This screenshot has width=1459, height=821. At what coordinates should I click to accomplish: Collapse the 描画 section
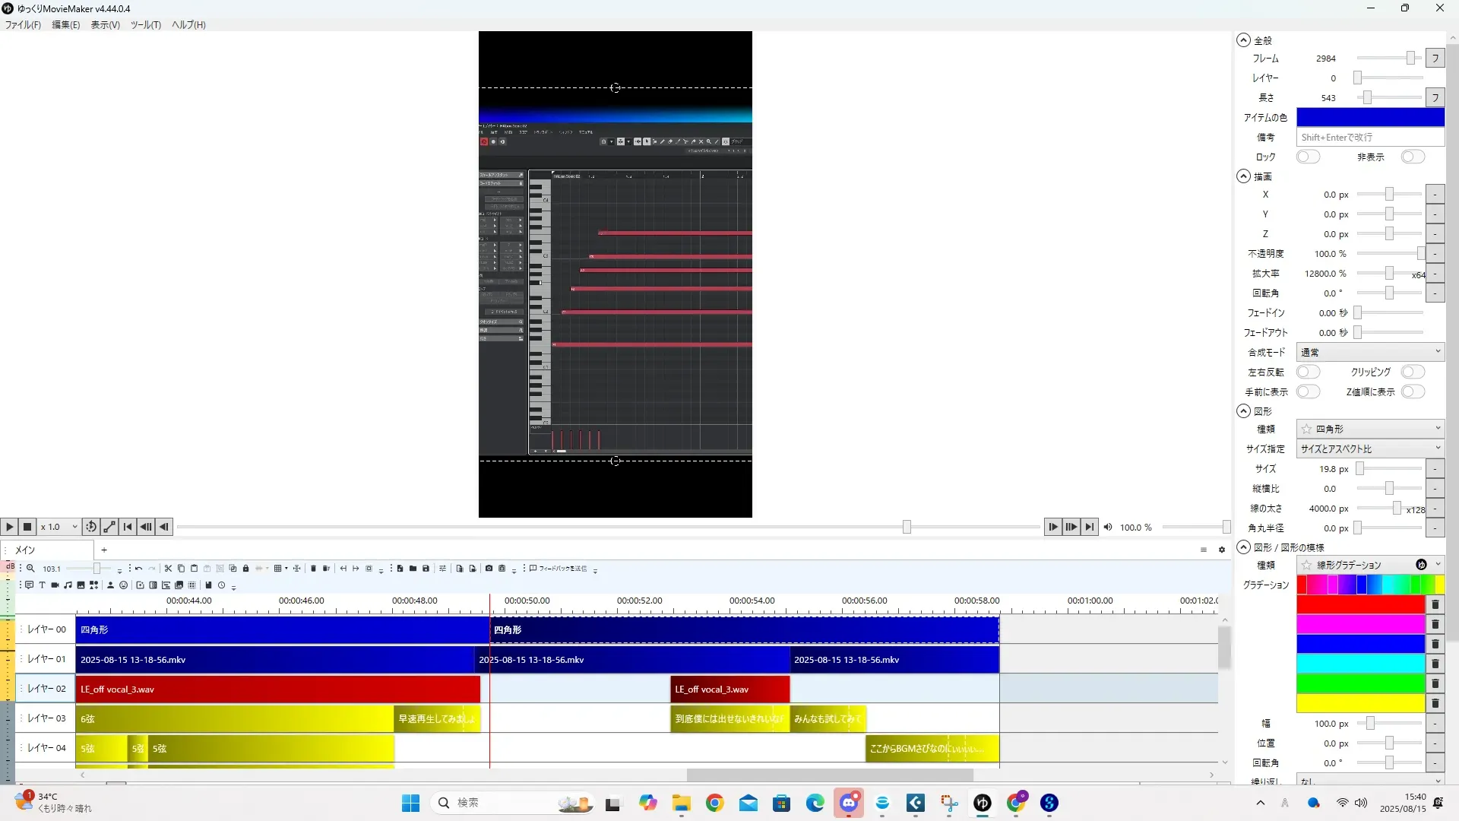(x=1243, y=176)
